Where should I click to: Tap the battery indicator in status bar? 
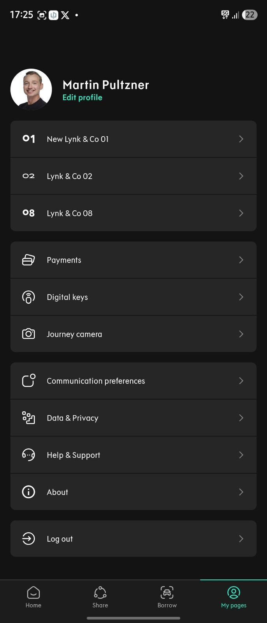pyautogui.click(x=249, y=15)
